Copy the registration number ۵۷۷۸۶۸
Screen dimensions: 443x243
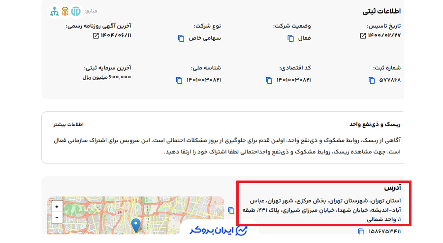372,80
